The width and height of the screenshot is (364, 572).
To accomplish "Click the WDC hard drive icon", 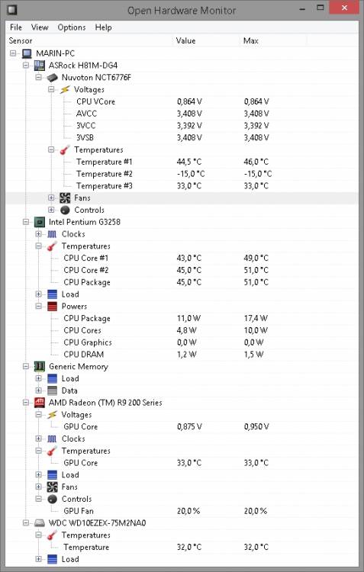I will click(40, 523).
